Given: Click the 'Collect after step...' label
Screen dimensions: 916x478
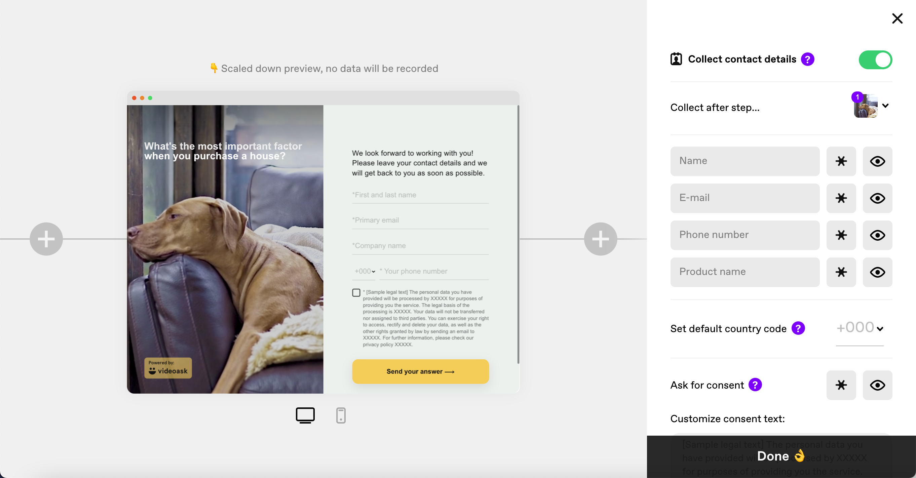Looking at the screenshot, I should tap(715, 107).
